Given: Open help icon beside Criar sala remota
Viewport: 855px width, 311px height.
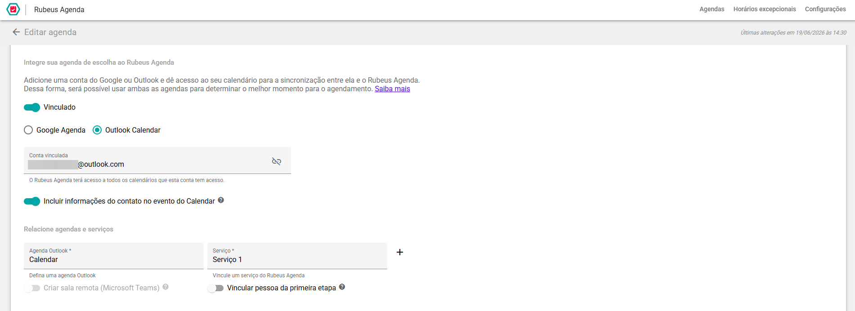Looking at the screenshot, I should tap(166, 287).
